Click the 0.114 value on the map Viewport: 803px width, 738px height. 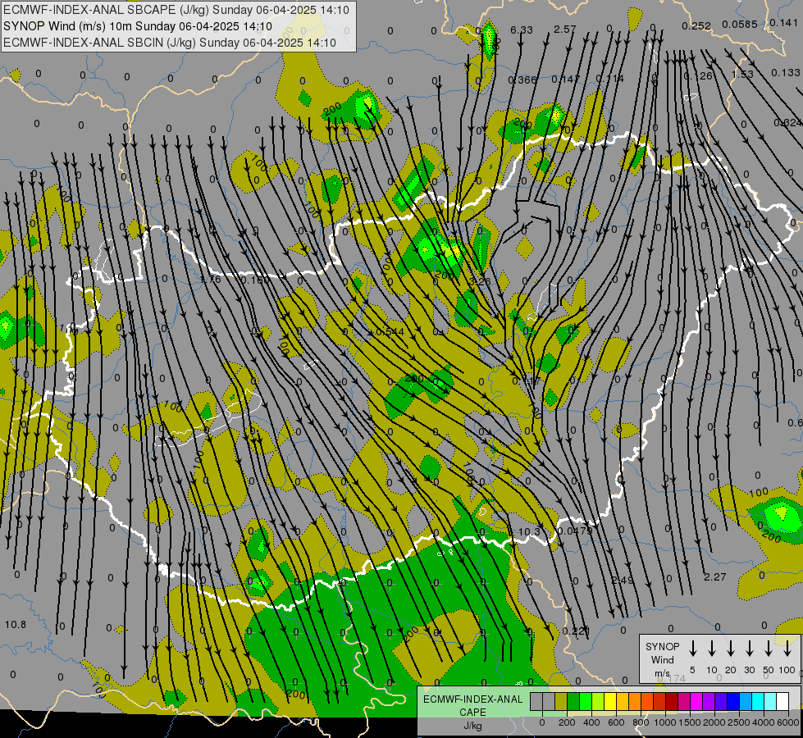[x=610, y=79]
